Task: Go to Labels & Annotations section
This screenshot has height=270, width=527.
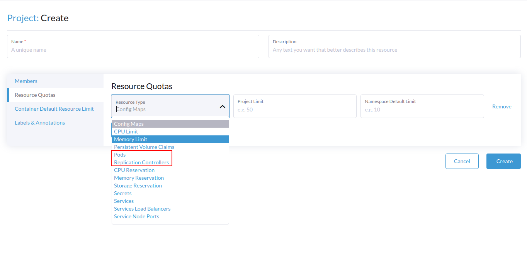Action: coord(40,123)
